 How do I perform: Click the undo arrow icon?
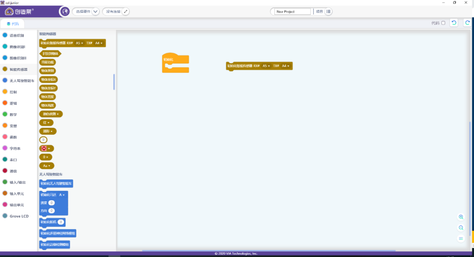click(454, 23)
